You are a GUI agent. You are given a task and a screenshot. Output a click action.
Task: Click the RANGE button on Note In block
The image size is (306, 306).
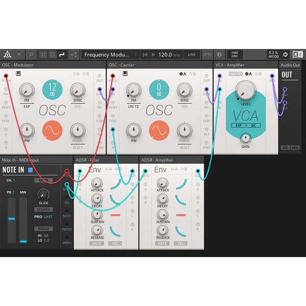click(43, 228)
